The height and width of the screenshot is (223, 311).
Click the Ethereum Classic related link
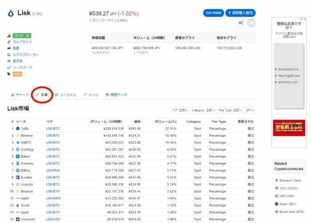tap(291, 180)
